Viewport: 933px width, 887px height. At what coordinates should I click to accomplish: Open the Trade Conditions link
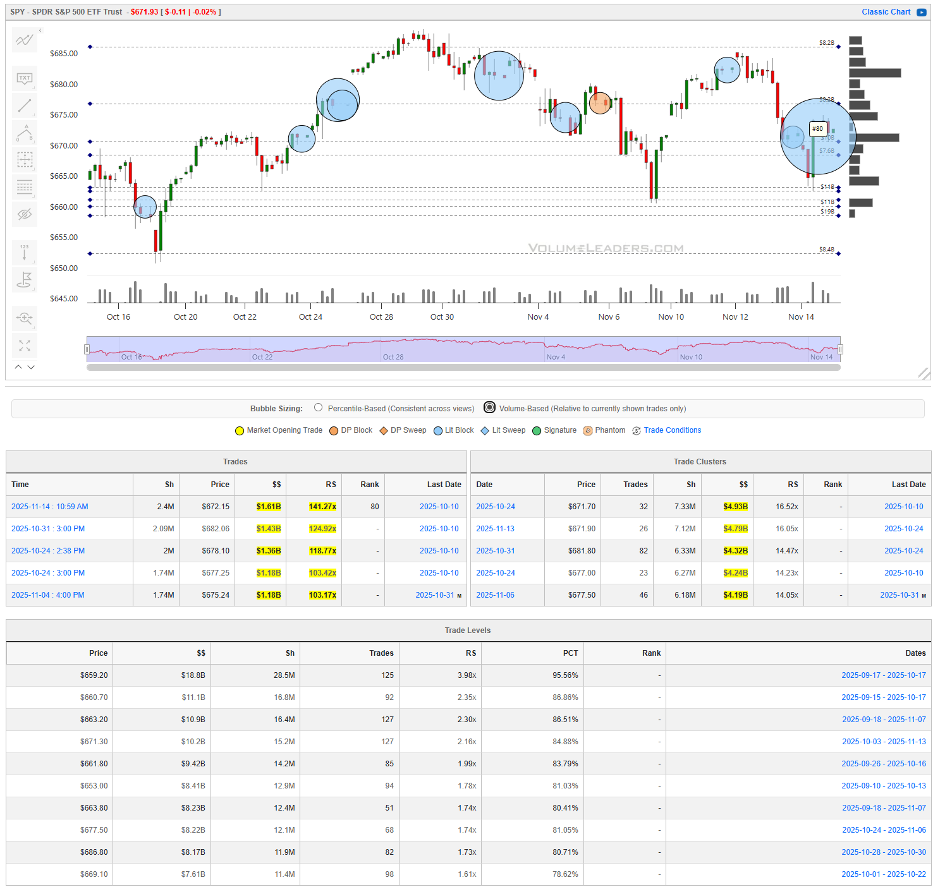(673, 430)
